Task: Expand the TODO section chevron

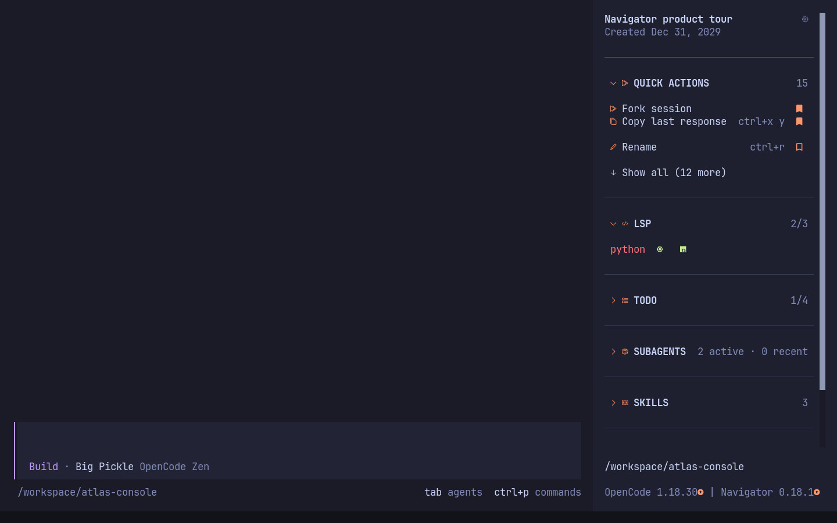Action: [613, 300]
